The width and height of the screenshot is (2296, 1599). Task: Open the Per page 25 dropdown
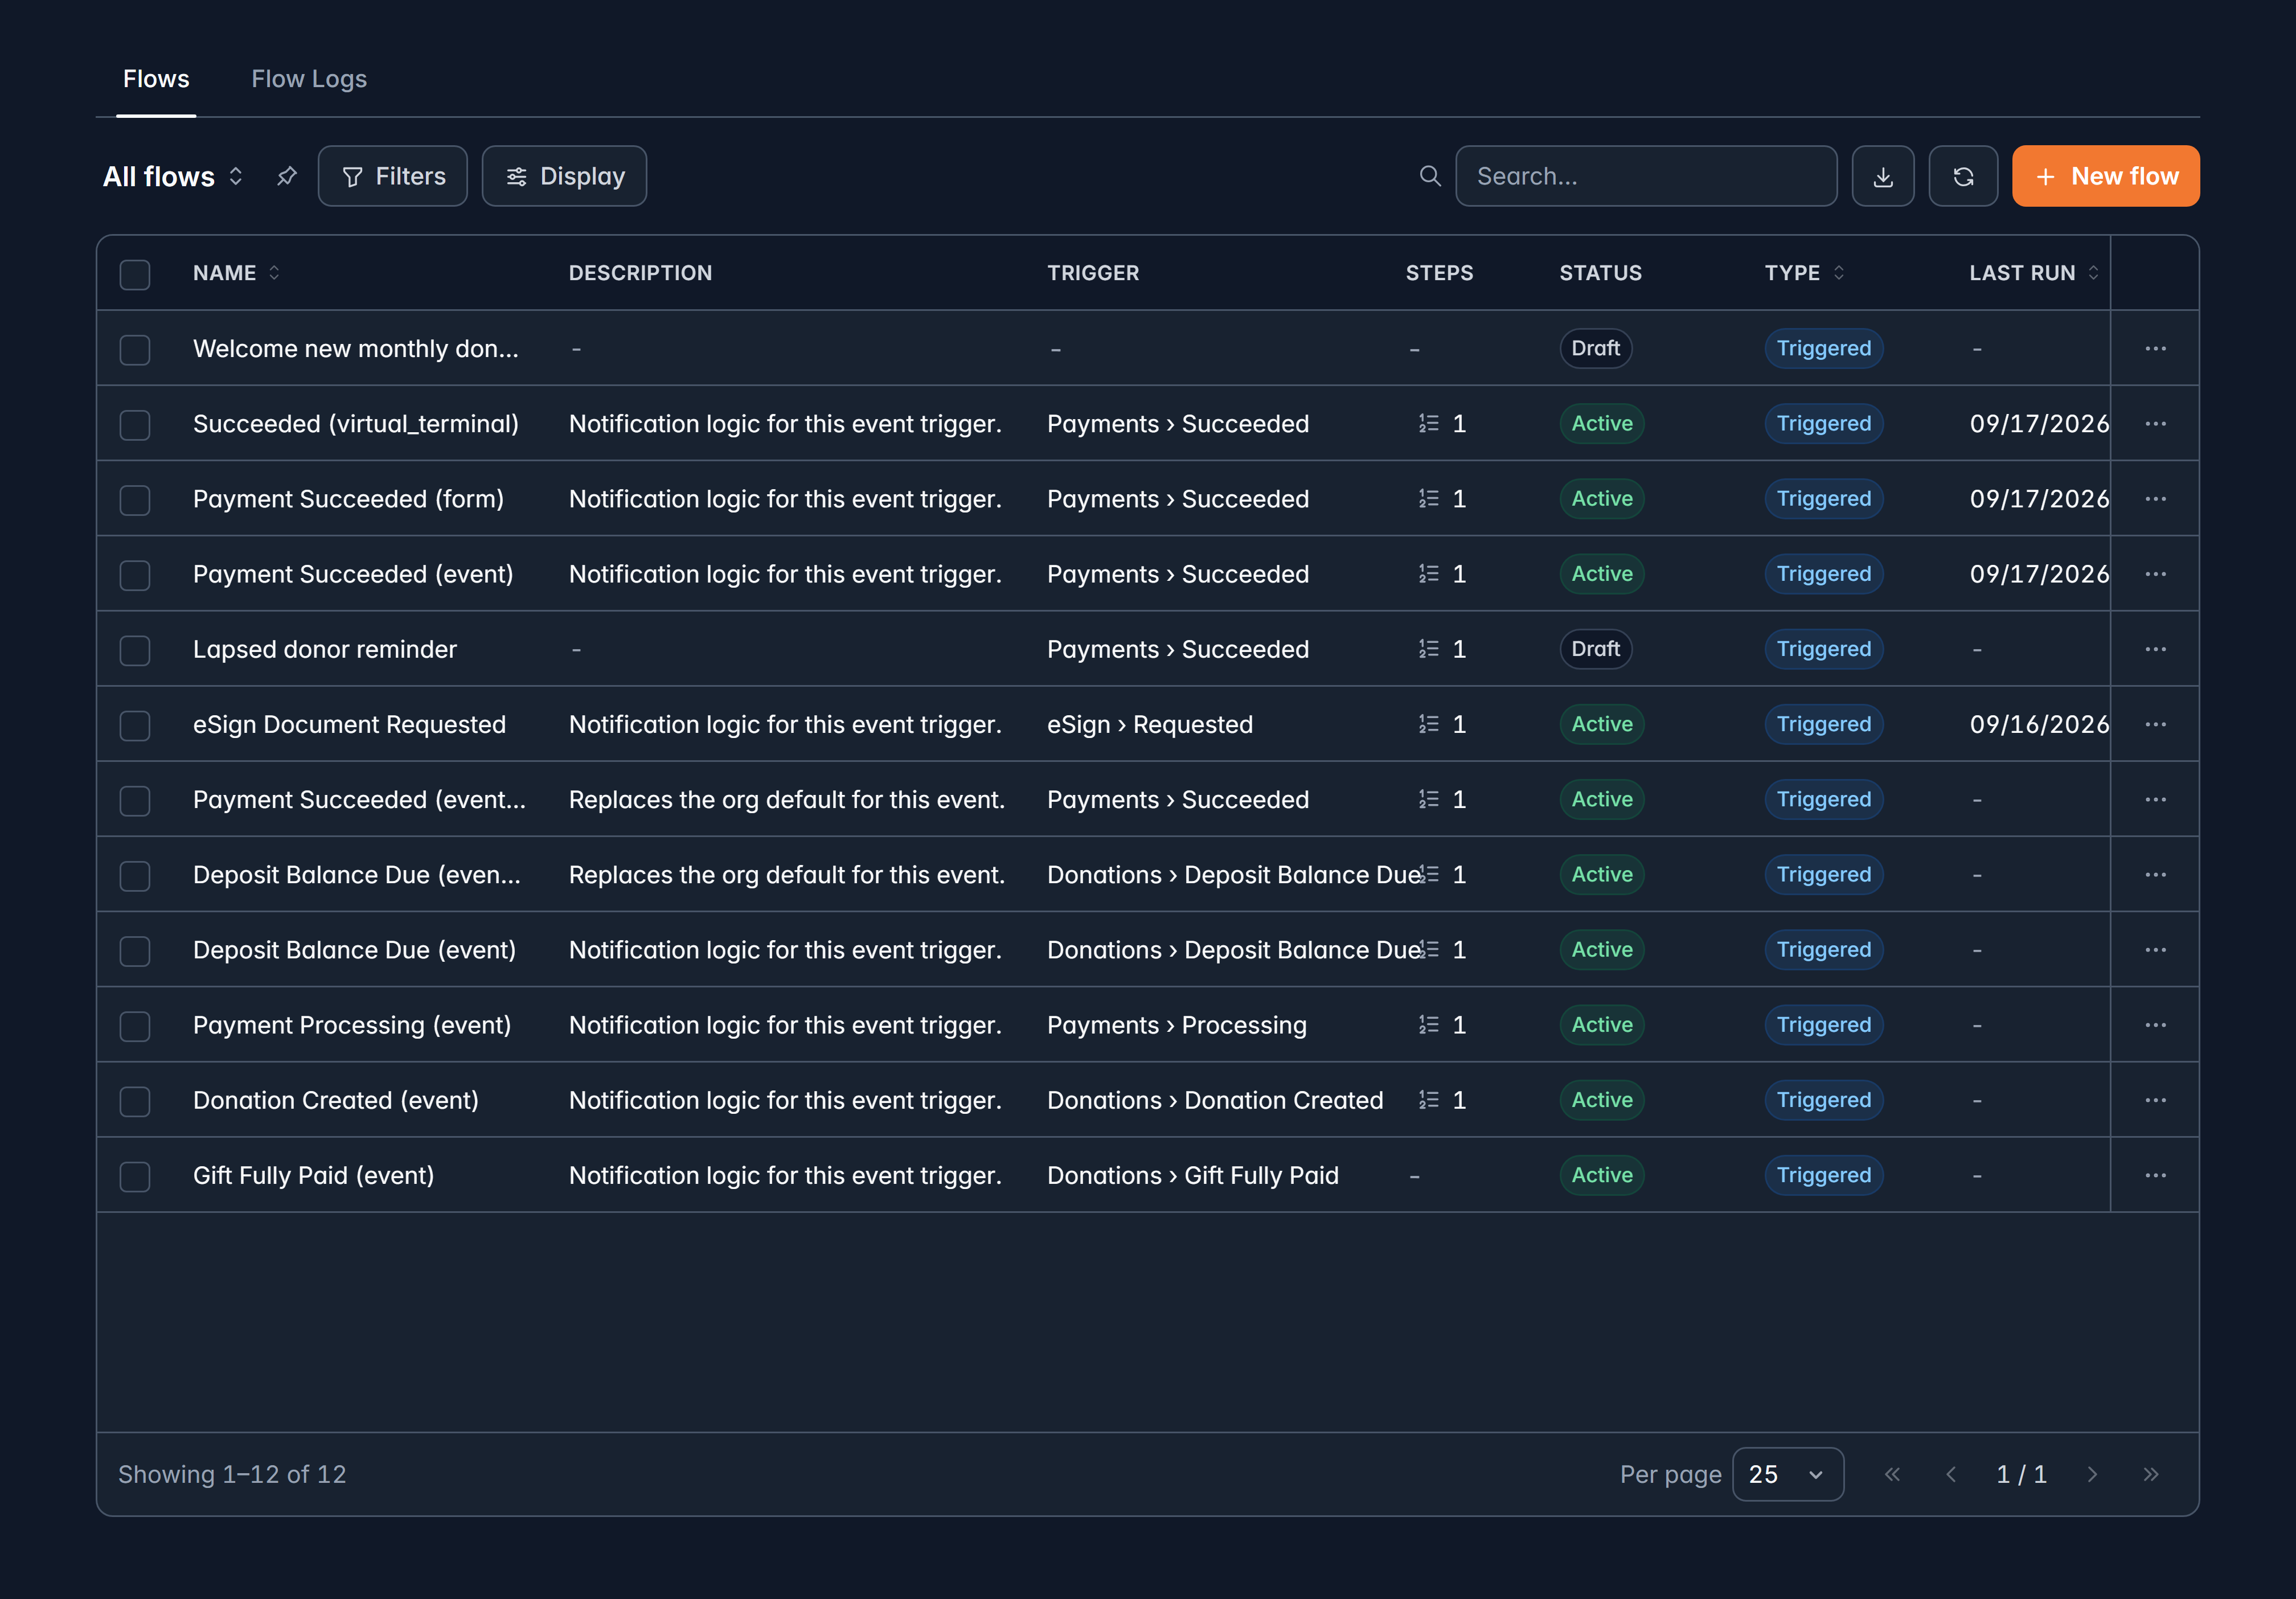(x=1787, y=1474)
